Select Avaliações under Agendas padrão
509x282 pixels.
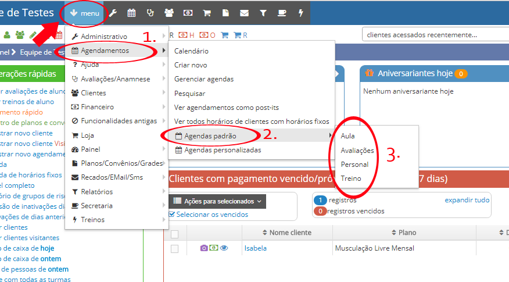357,150
